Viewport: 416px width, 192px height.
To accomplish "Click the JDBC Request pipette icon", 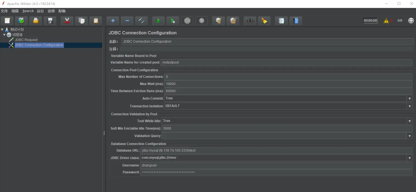I will click(x=11, y=40).
